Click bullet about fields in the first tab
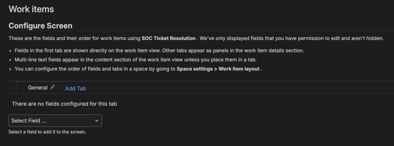394x146 pixels. [159, 50]
